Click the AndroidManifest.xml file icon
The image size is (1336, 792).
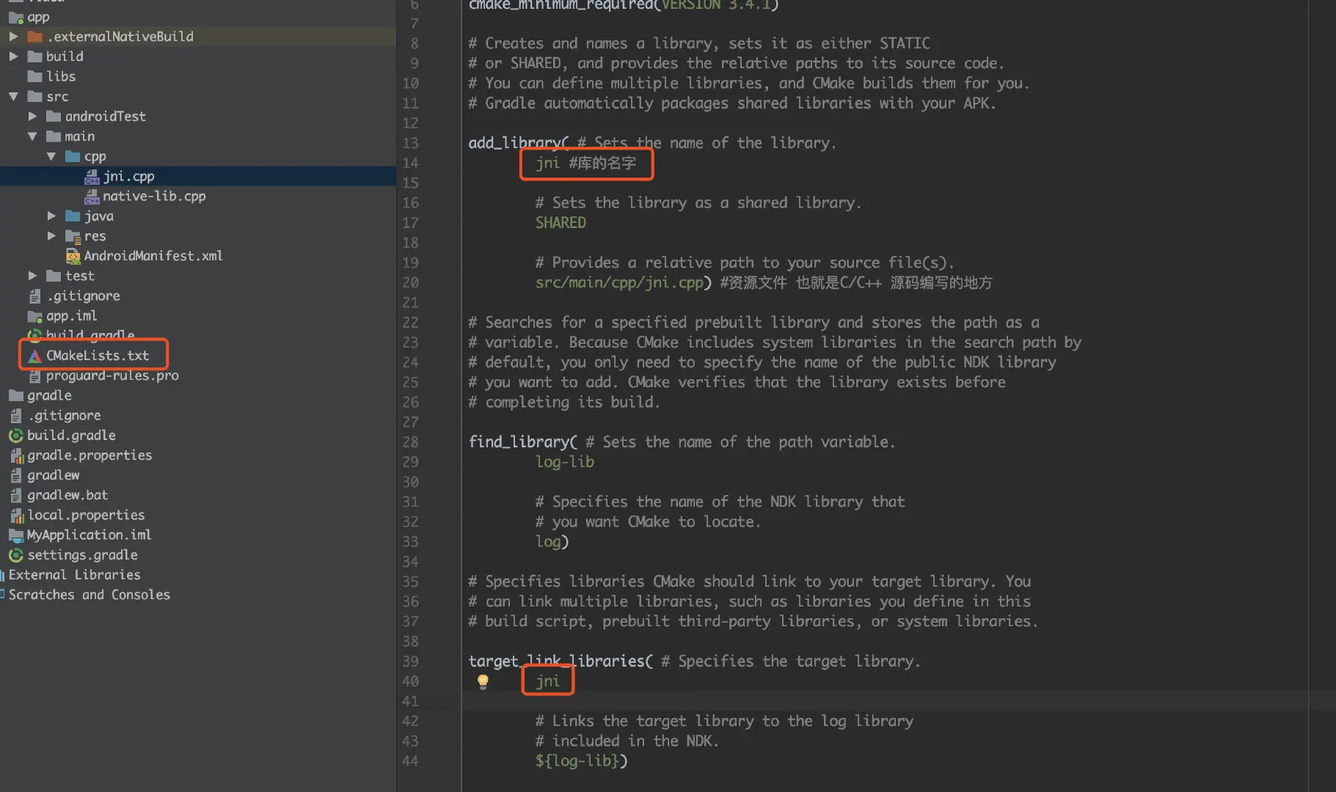click(73, 256)
